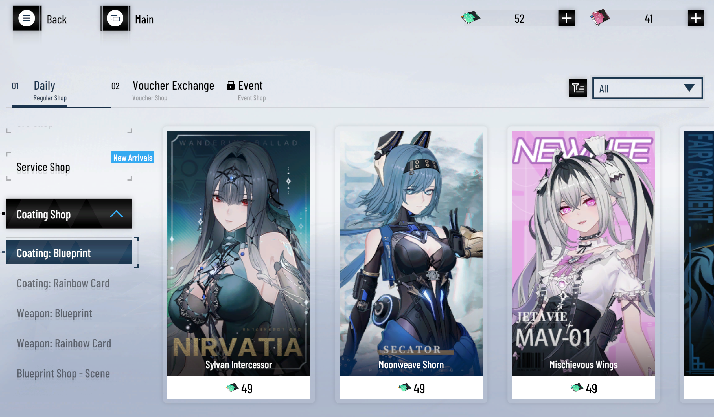The height and width of the screenshot is (417, 714).
Task: Click currency icon on Sylvan Intercessor price
Action: click(x=232, y=388)
